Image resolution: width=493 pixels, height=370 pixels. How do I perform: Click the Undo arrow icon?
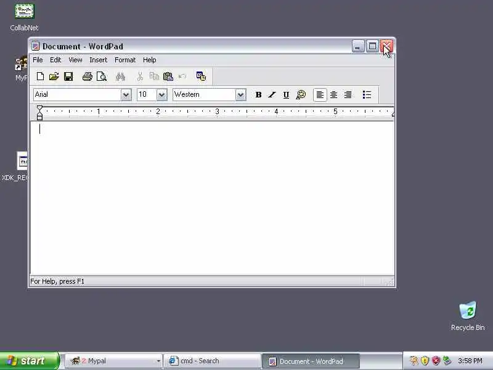[182, 76]
